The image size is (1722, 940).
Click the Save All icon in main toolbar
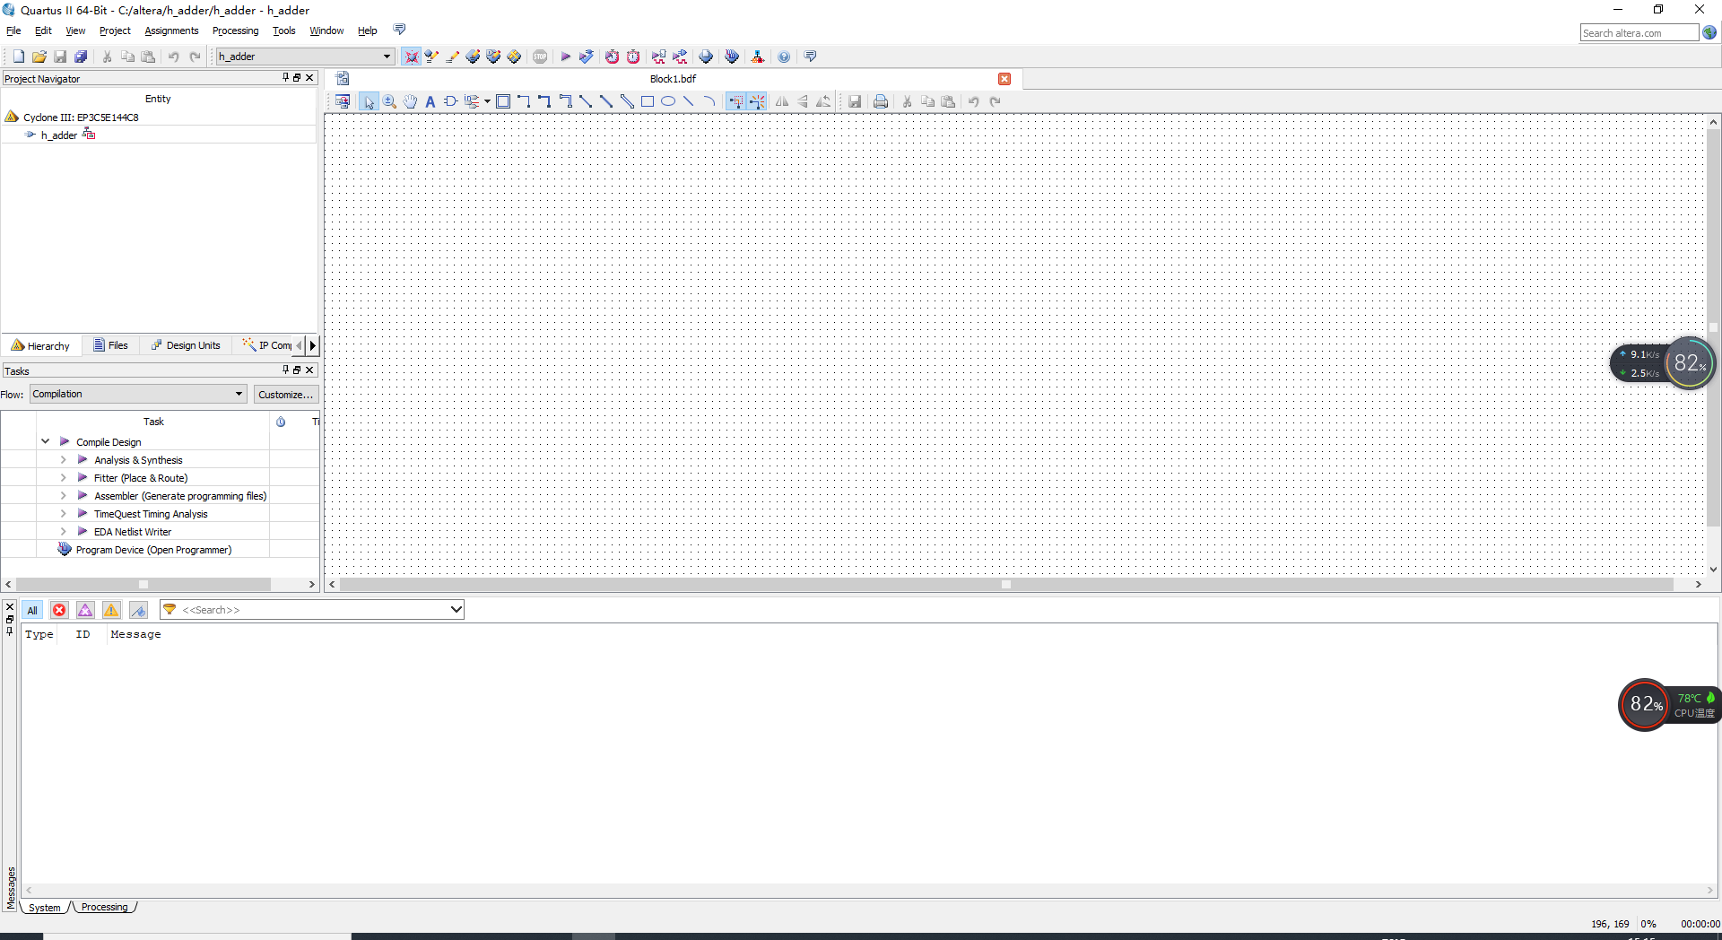click(x=80, y=57)
